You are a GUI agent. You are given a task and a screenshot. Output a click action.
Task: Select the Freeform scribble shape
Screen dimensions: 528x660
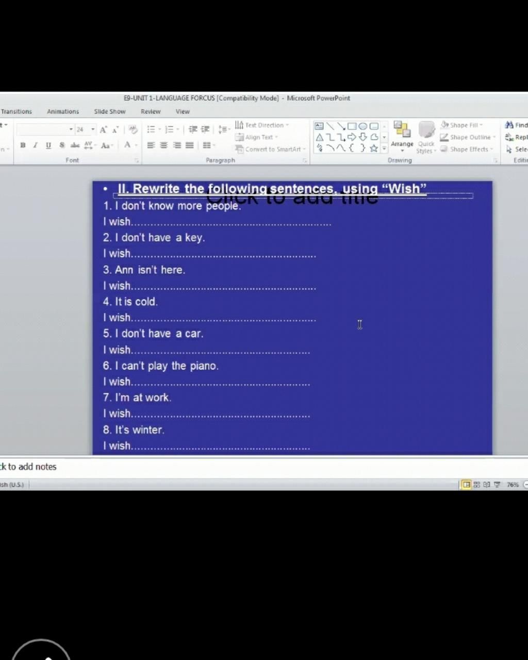pyautogui.click(x=319, y=148)
